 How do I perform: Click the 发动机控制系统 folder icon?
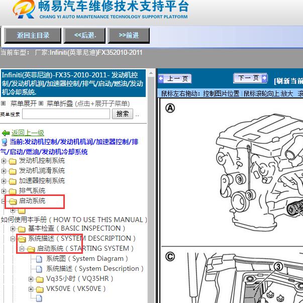click(x=13, y=161)
